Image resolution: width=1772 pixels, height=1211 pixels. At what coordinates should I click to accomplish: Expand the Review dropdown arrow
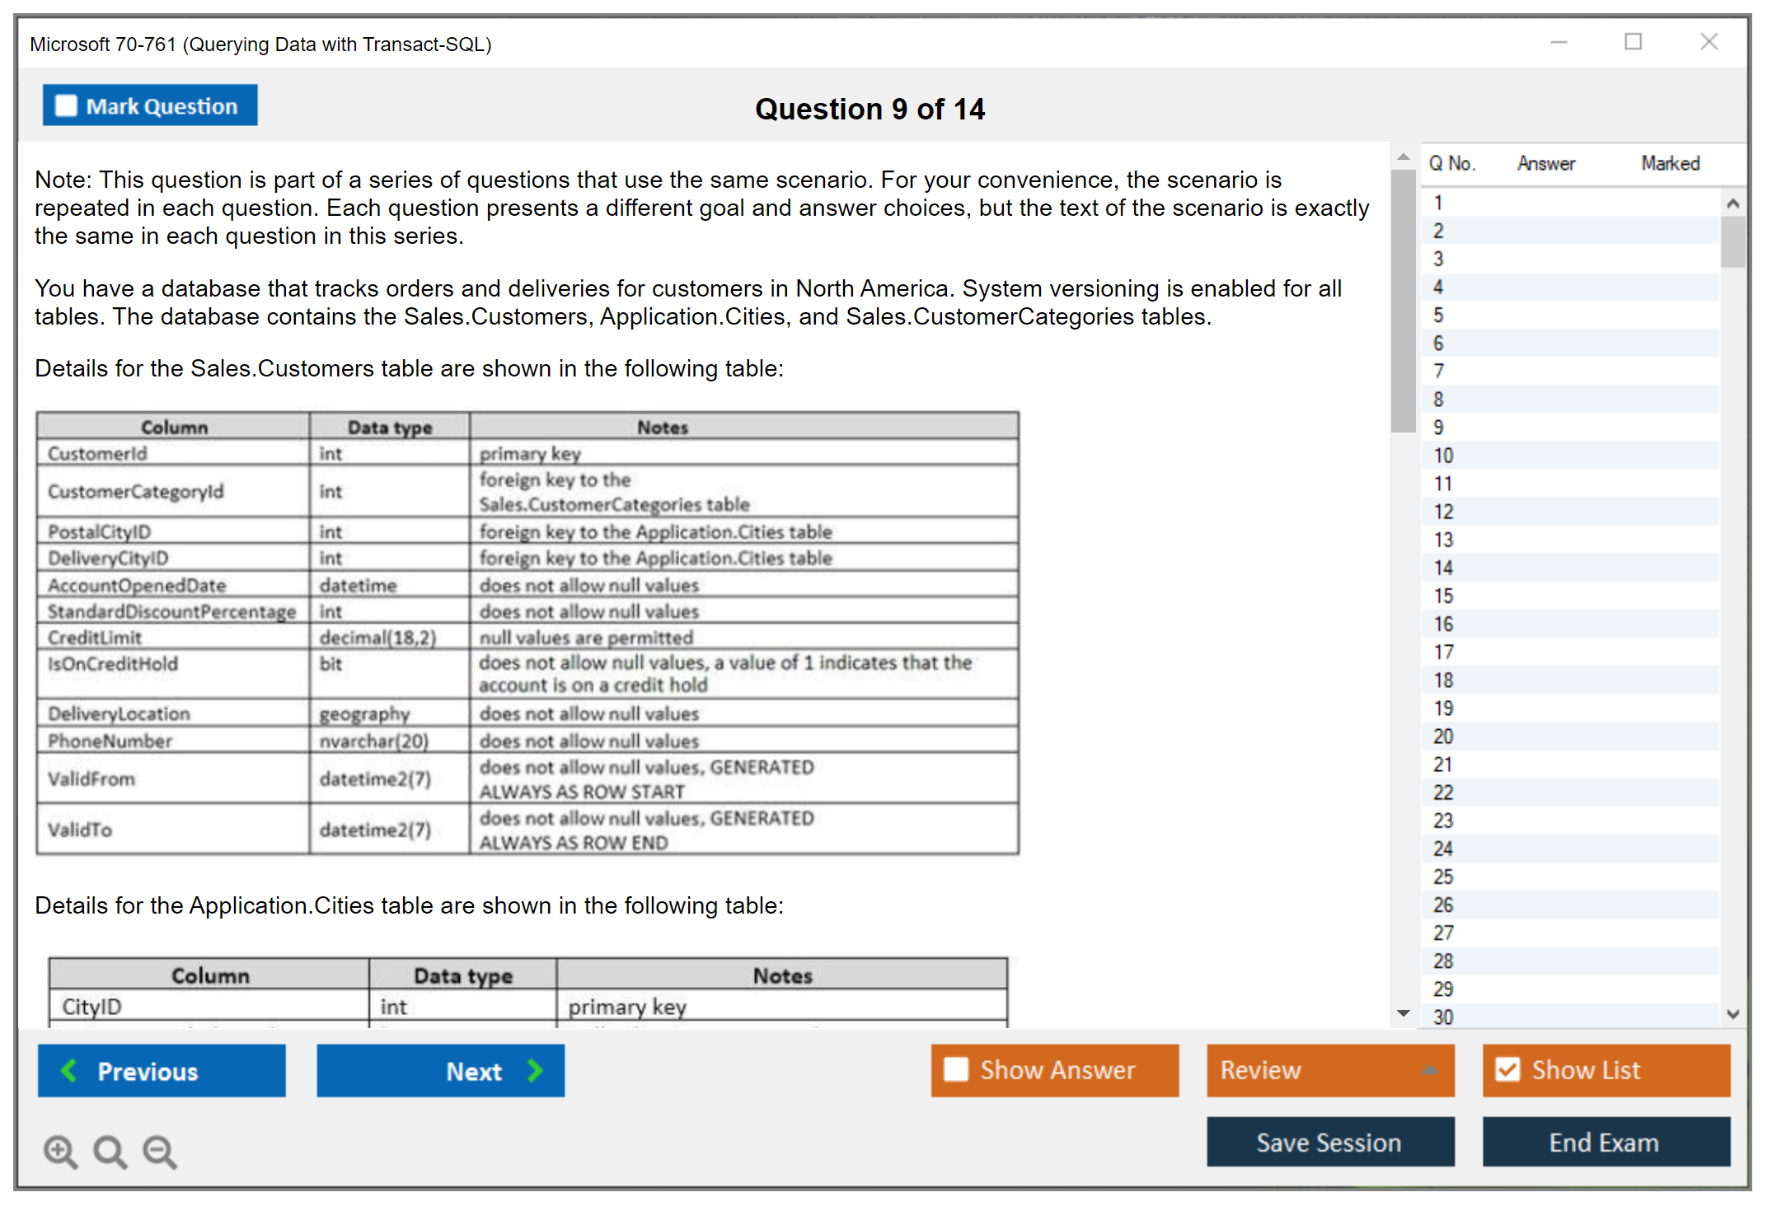(1431, 1069)
